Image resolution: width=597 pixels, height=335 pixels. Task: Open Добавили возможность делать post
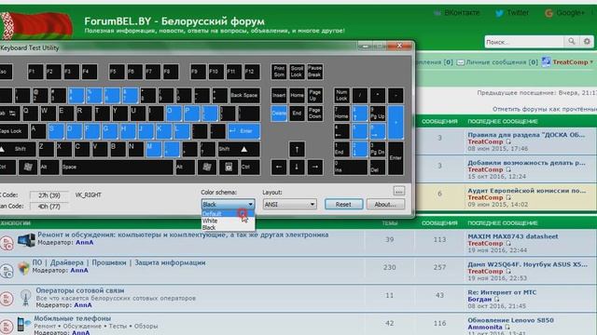pyautogui.click(x=526, y=163)
